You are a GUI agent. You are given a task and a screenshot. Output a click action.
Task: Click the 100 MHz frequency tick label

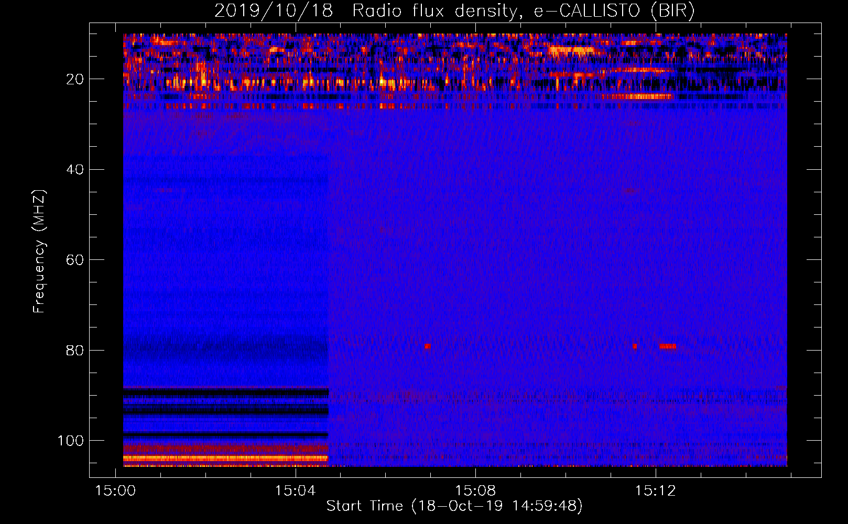[x=71, y=441]
